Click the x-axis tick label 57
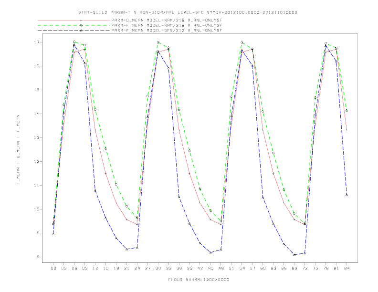Viewport: 378px width, 292px height. [252, 268]
